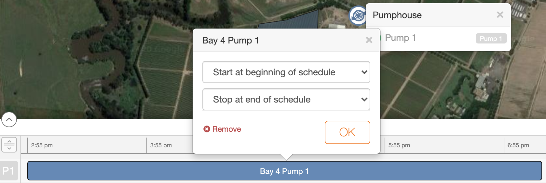This screenshot has height=183, width=546.
Task: Click the circular up-chevron collapse button
Action: click(9, 119)
